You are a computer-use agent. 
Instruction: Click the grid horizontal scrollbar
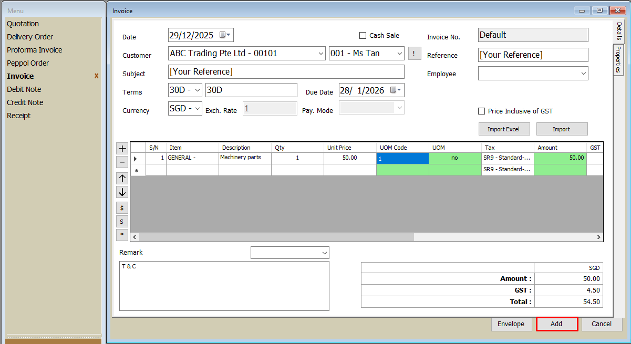point(276,237)
